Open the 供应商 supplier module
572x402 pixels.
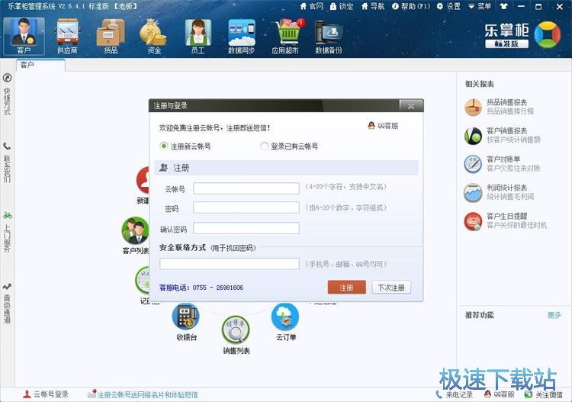tap(67, 36)
